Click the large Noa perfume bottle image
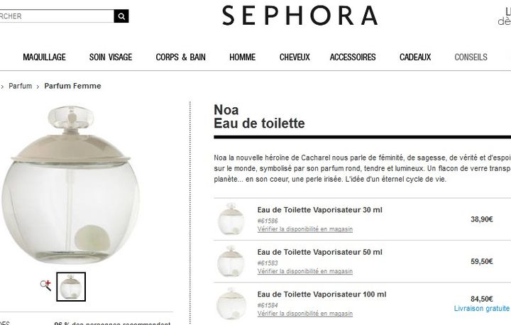 tap(71, 184)
